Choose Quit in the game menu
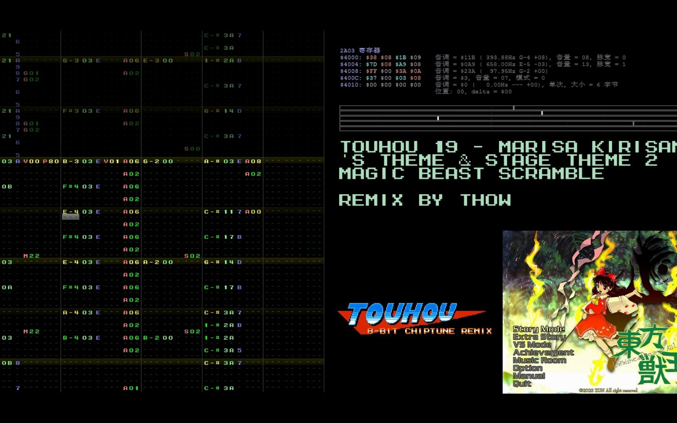Screen dimensions: 677x423 (x=522, y=384)
